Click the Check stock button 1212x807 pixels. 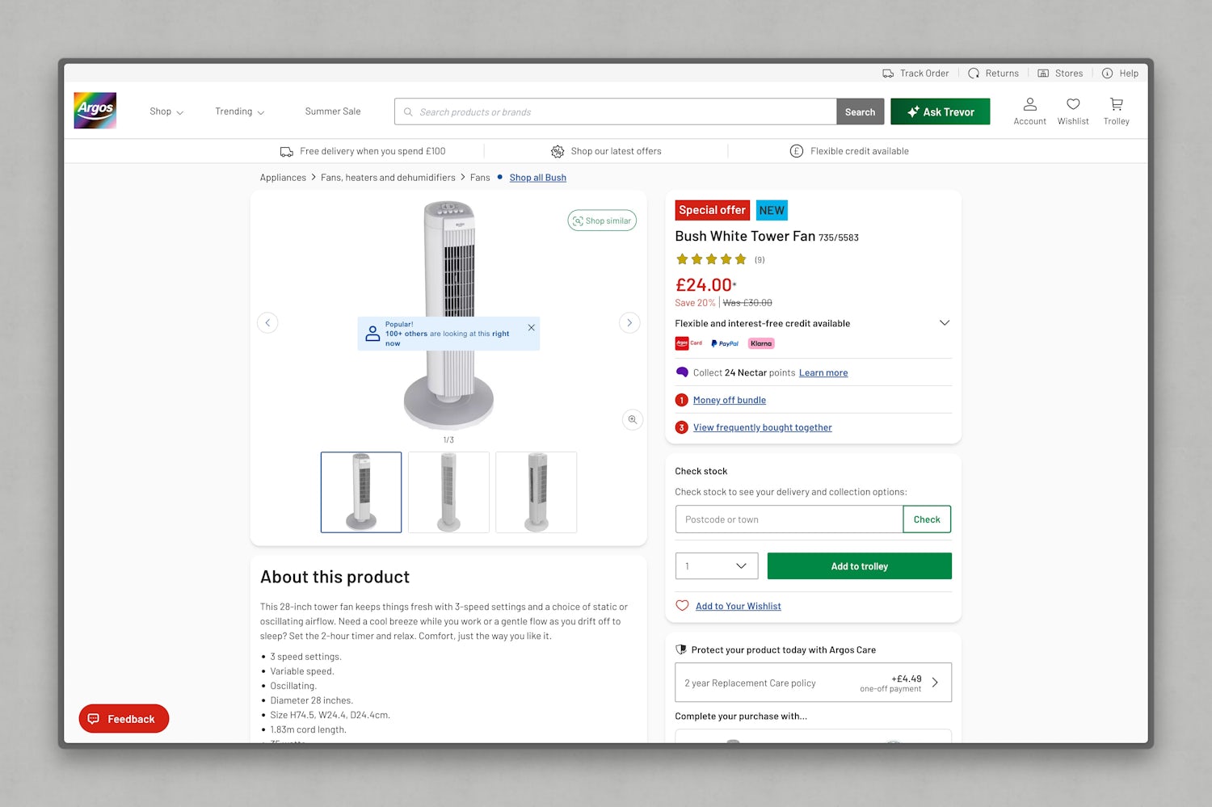click(927, 519)
